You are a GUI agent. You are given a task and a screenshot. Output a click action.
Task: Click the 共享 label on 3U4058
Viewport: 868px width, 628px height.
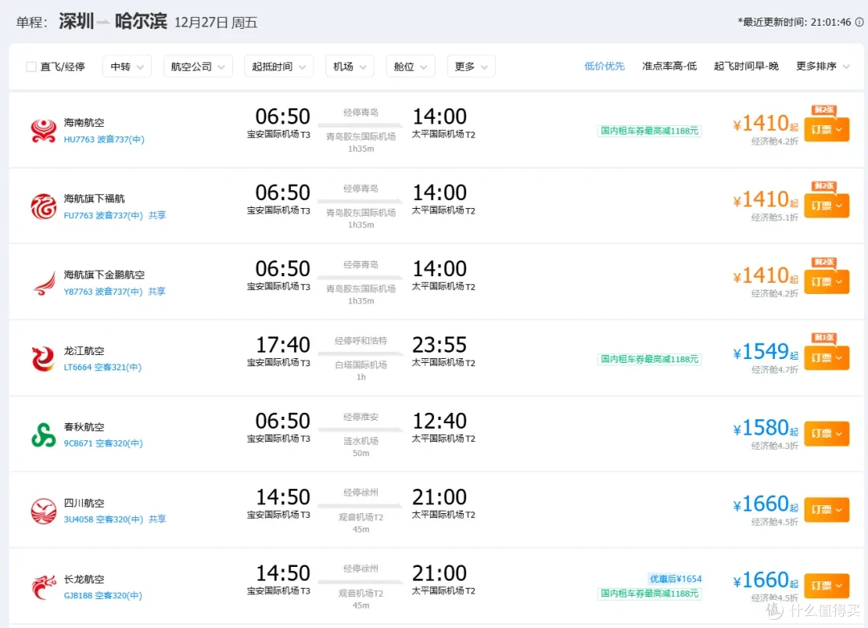tap(158, 520)
